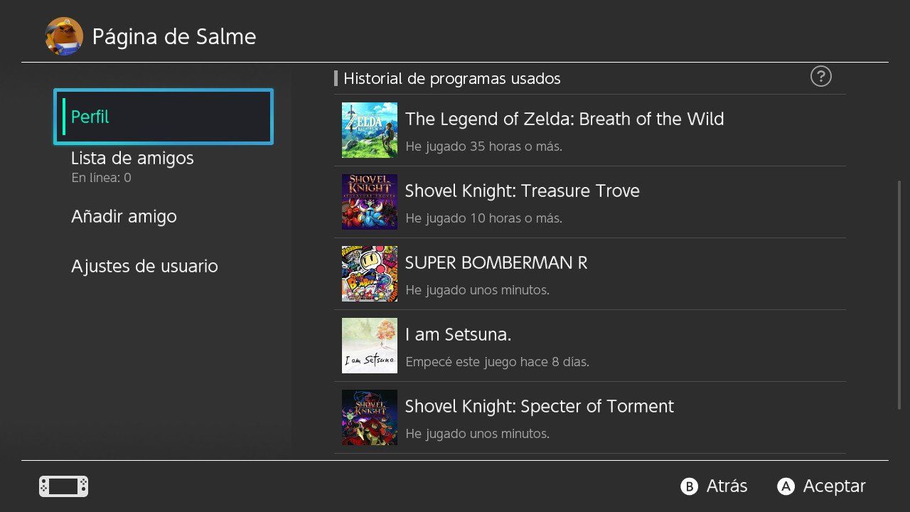Click the Página de Salme title
Screen dimensions: 910x512
click(173, 36)
